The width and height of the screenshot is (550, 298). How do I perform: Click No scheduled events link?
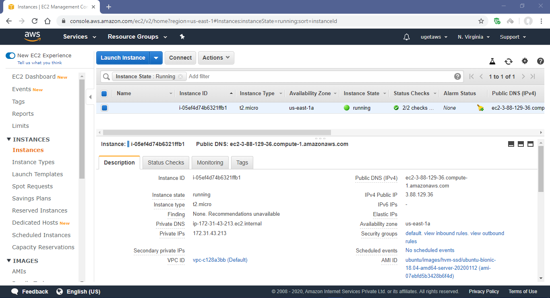(x=430, y=250)
